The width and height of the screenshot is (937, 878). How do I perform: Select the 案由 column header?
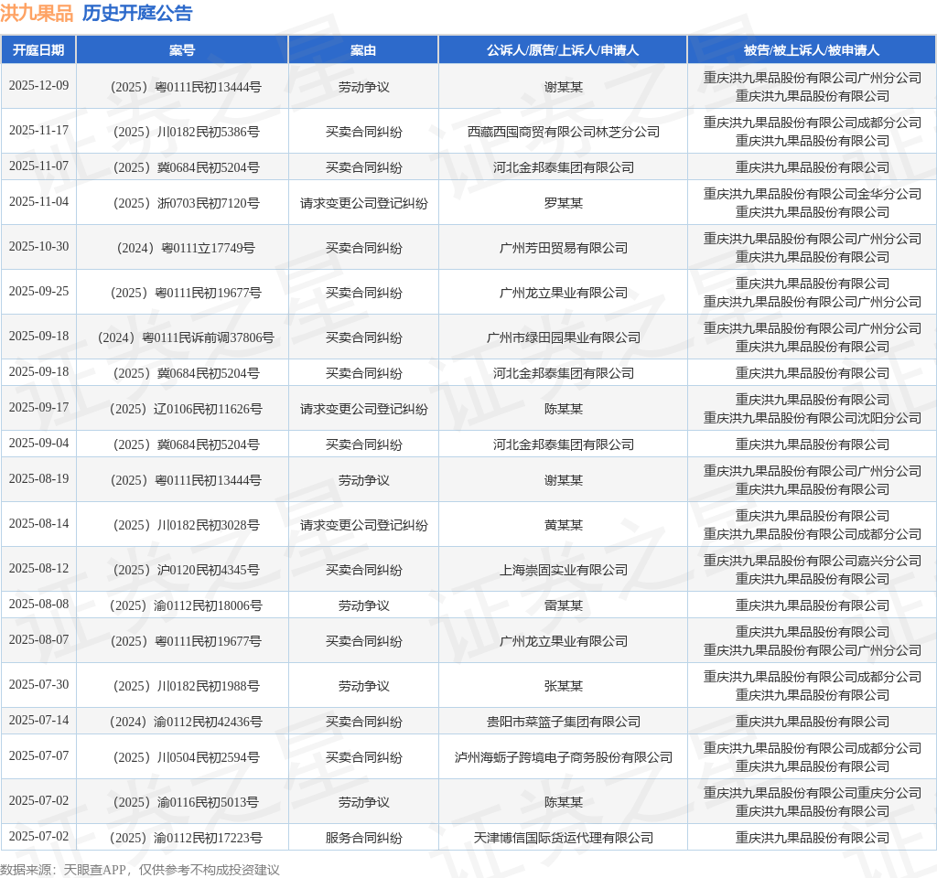tap(363, 50)
